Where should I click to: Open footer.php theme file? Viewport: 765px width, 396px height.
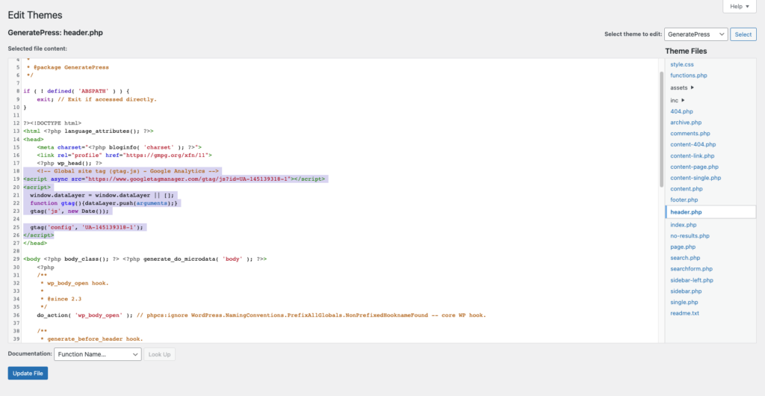(x=684, y=200)
